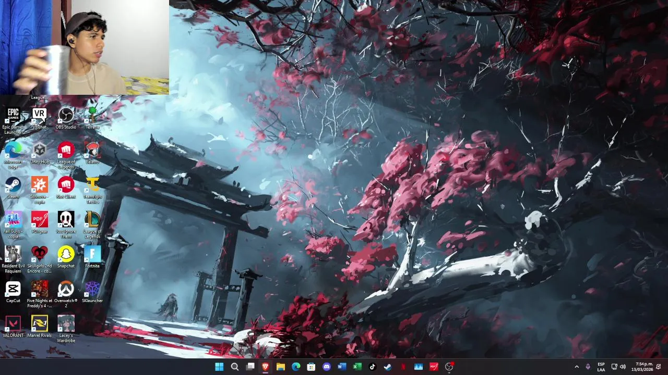The height and width of the screenshot is (375, 668).
Task: Select the Skullgirls 2nd Encore shortcut
Action: click(x=39, y=260)
